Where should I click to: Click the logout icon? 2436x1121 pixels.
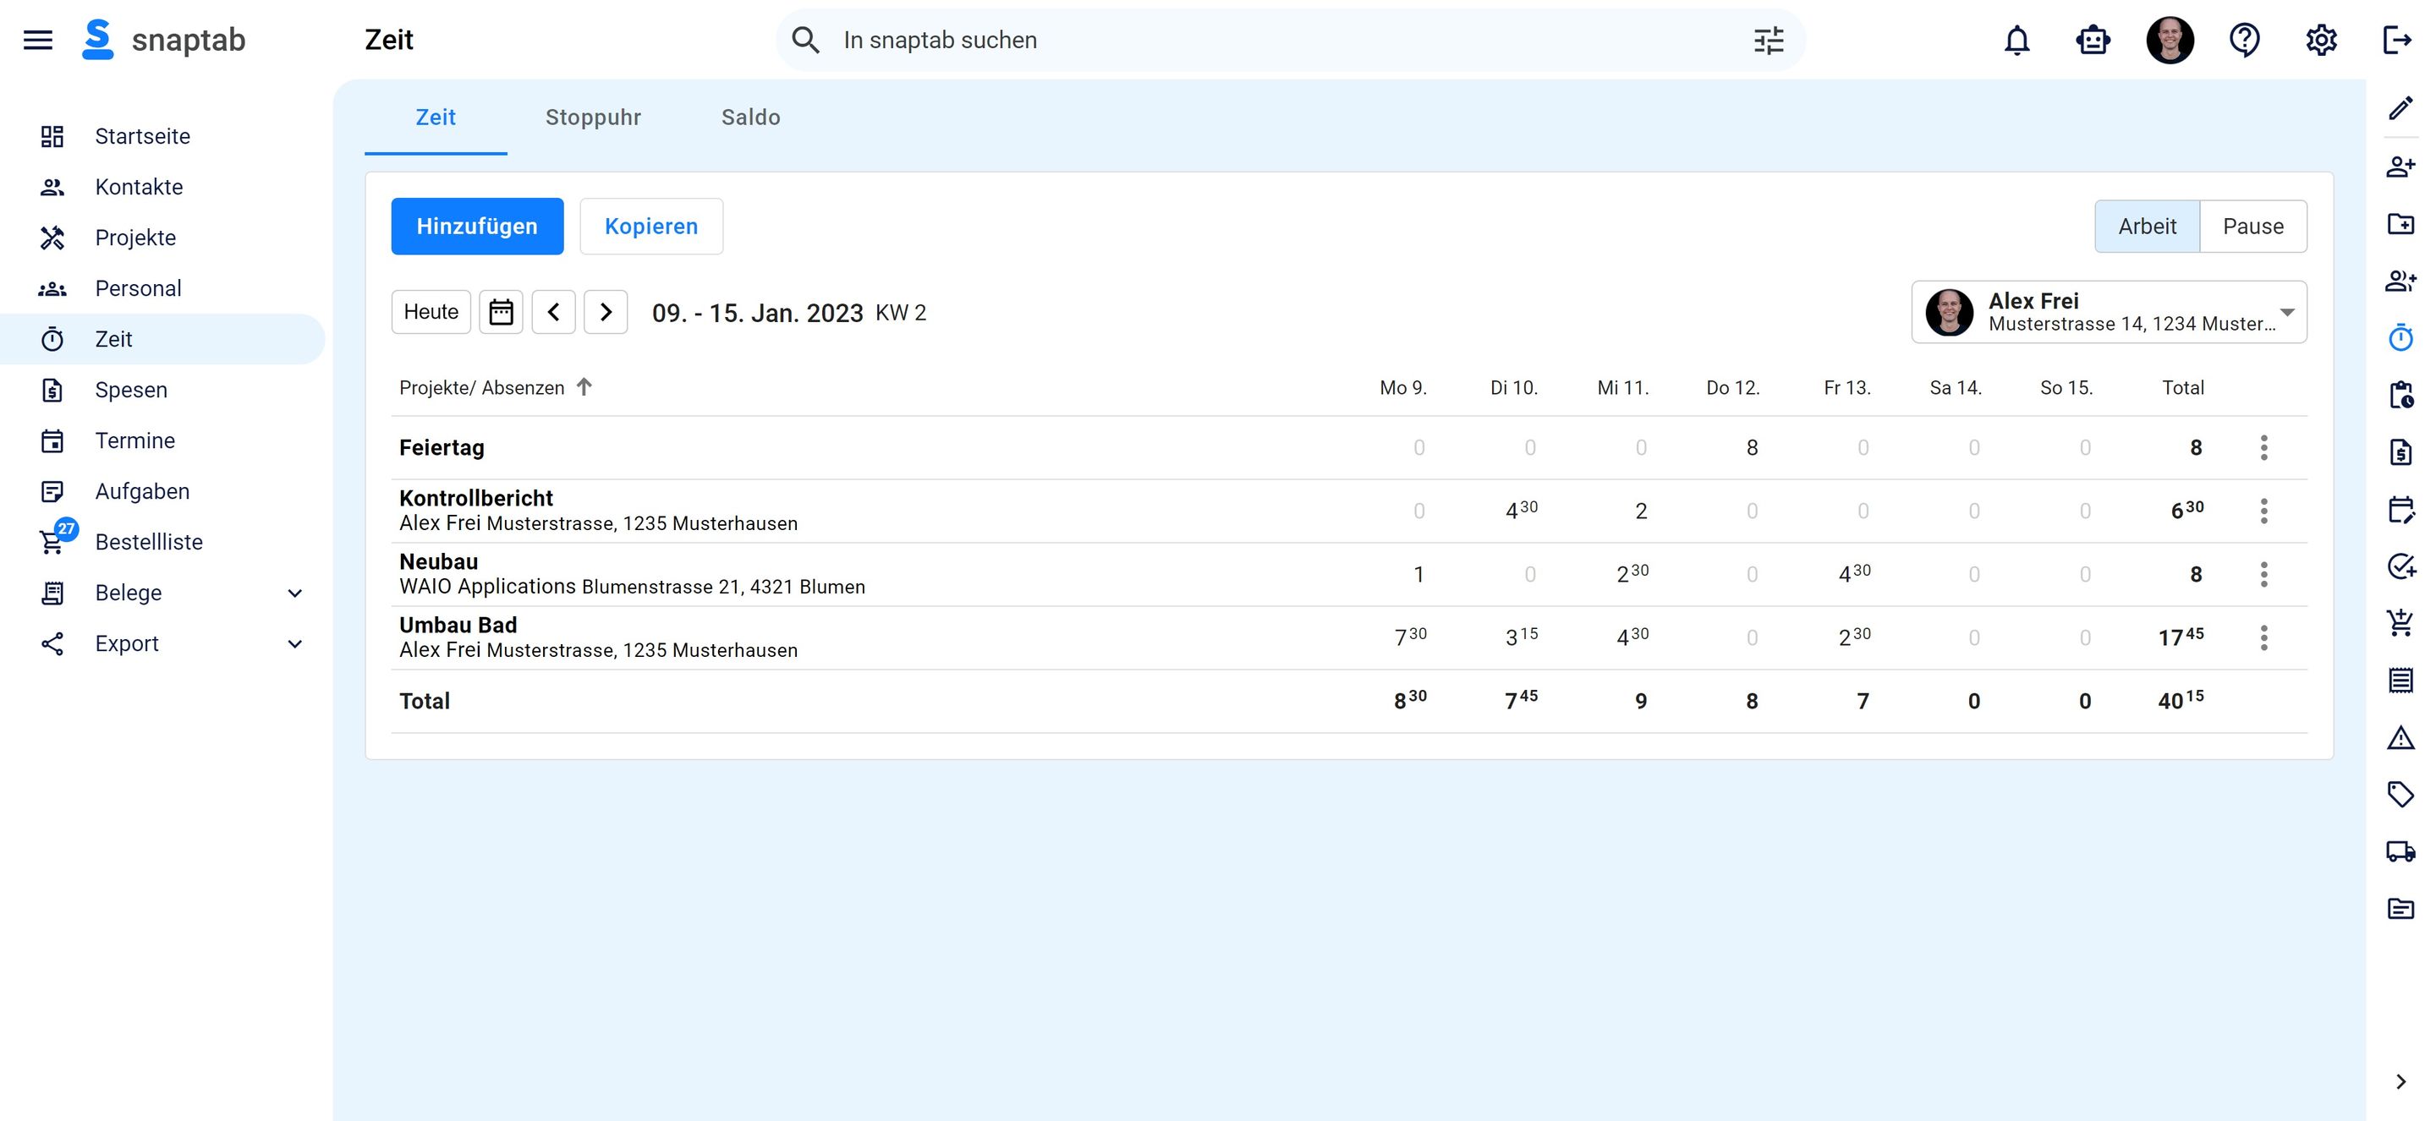point(2397,40)
